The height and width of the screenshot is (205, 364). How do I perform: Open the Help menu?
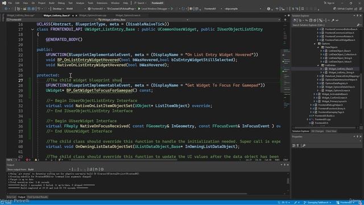coord(125,3)
